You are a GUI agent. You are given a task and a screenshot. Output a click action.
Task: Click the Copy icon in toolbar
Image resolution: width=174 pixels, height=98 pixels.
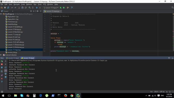point(22,8)
